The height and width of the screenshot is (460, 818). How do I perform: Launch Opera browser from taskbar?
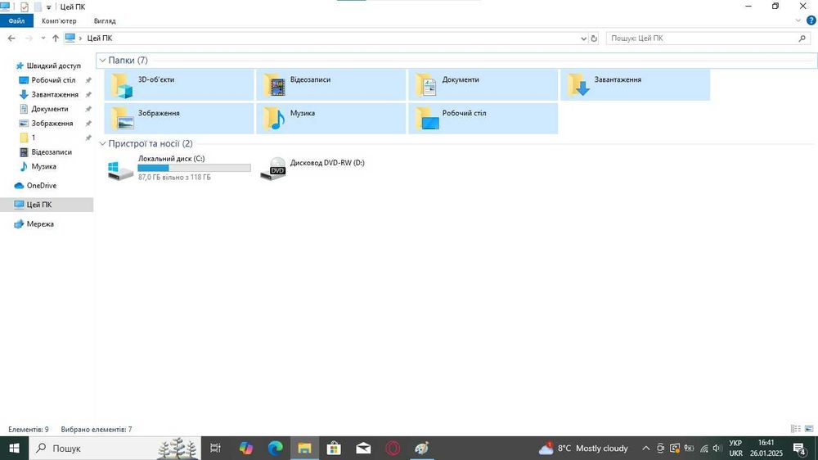click(x=393, y=448)
